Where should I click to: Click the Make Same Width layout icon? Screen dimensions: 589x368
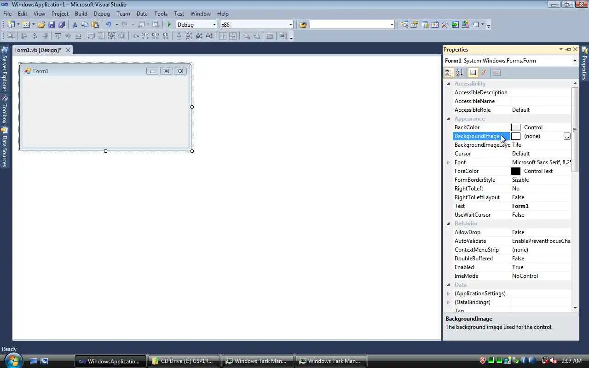click(91, 36)
